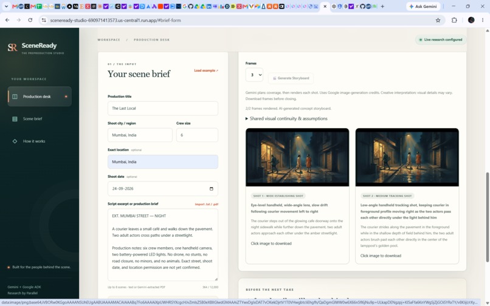The image size is (490, 306).
Task: Click into the script excerpt text area
Action: tap(163, 245)
